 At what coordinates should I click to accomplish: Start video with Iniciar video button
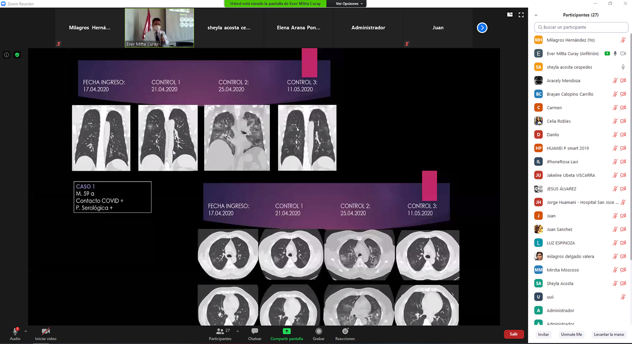pos(46,333)
